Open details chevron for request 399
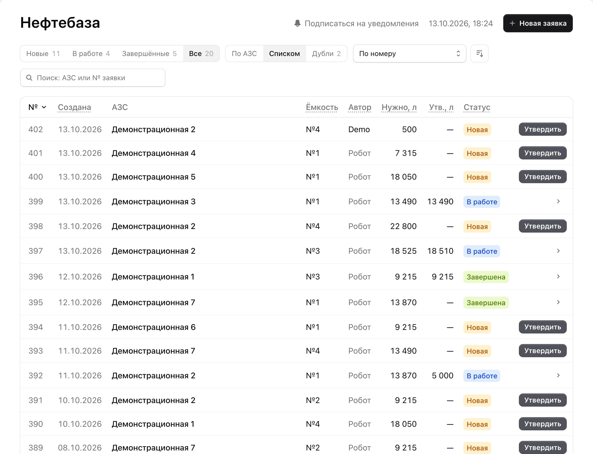 click(558, 201)
